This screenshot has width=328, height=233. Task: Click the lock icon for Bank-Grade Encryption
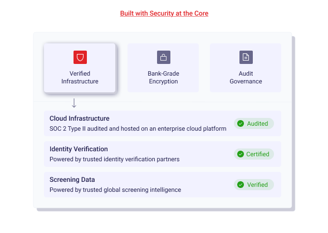[x=164, y=57]
